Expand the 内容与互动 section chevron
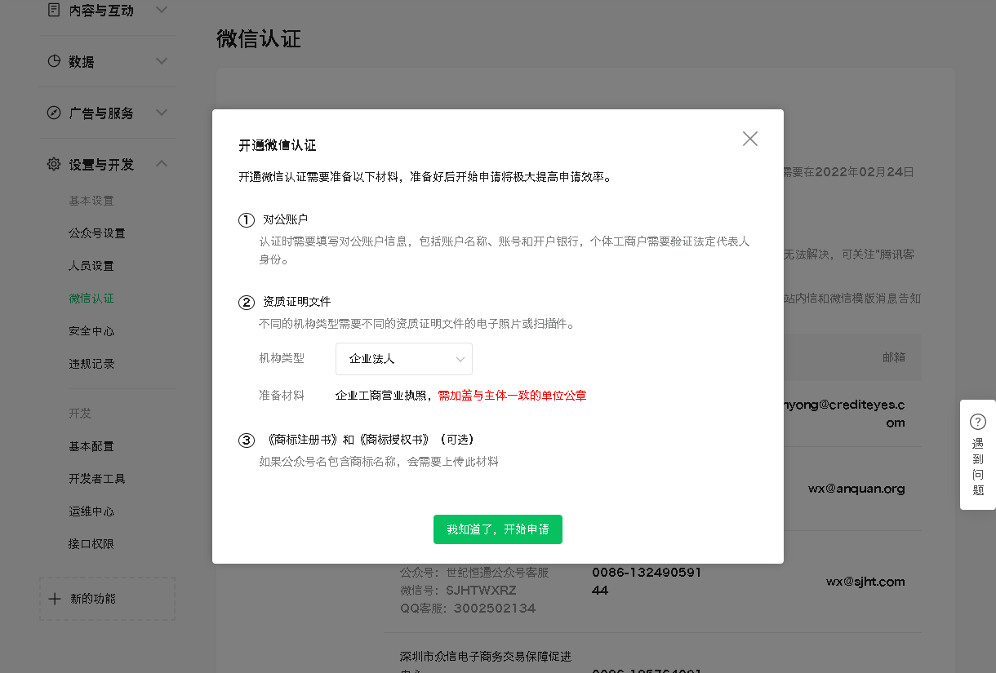Viewport: 996px width, 673px height. click(162, 11)
